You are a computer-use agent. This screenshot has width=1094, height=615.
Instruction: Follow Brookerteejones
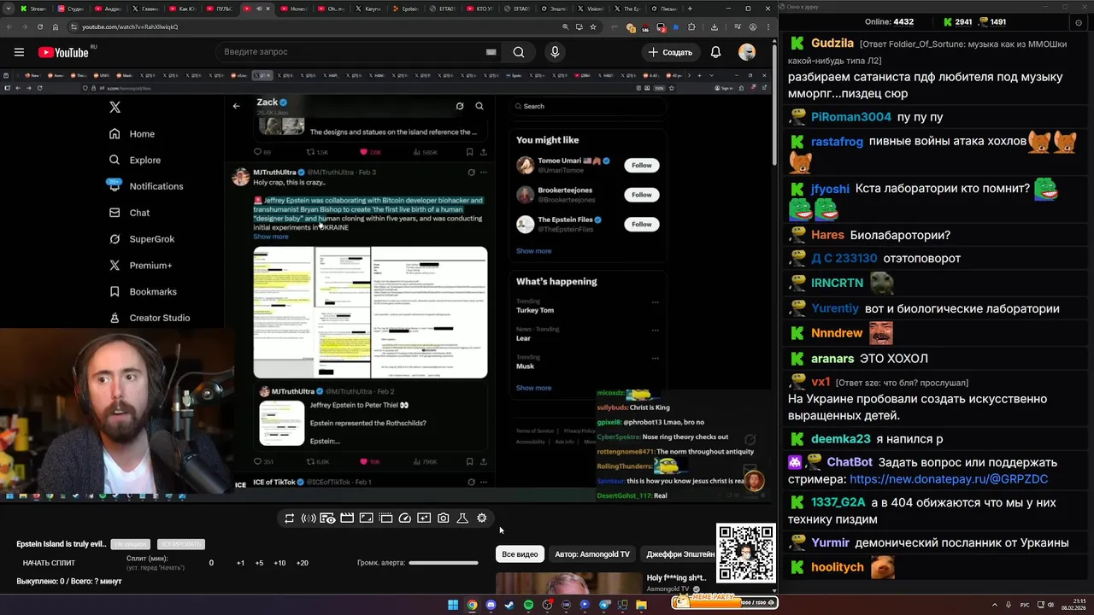pyautogui.click(x=641, y=195)
